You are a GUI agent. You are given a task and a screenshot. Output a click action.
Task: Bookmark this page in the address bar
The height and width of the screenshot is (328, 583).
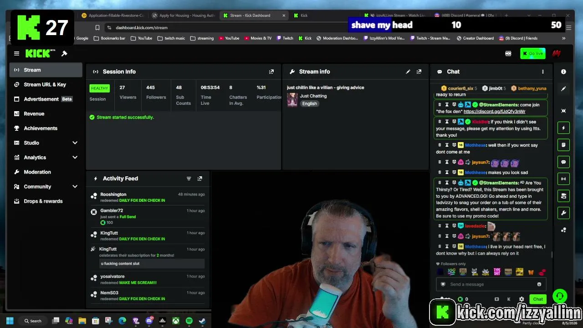point(97,27)
